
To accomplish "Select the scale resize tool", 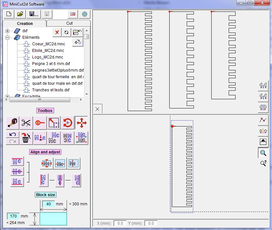I will point(54,123).
